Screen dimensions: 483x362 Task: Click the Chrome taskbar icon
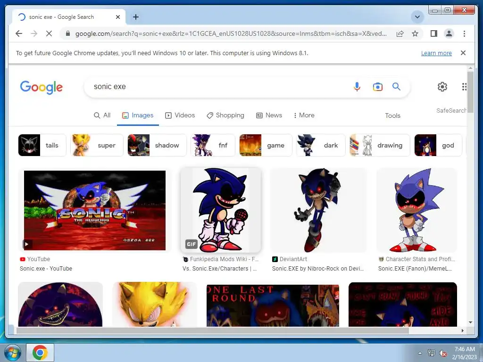[x=40, y=353]
